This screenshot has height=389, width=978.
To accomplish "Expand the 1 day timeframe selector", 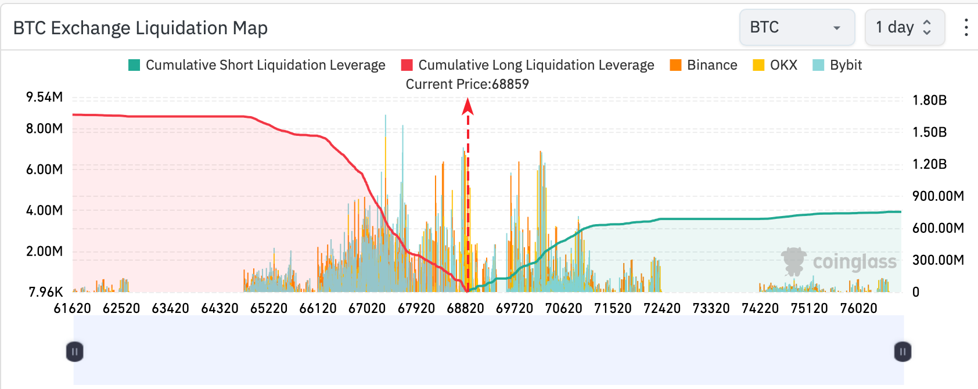I will pos(904,27).
